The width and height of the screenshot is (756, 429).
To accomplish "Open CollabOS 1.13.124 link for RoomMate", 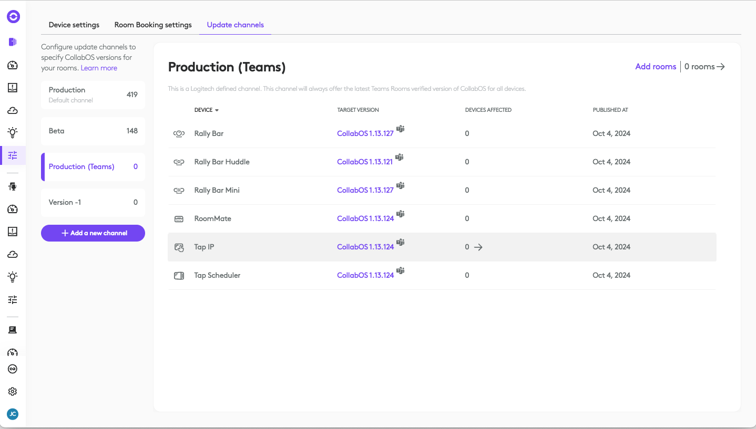I will (365, 218).
